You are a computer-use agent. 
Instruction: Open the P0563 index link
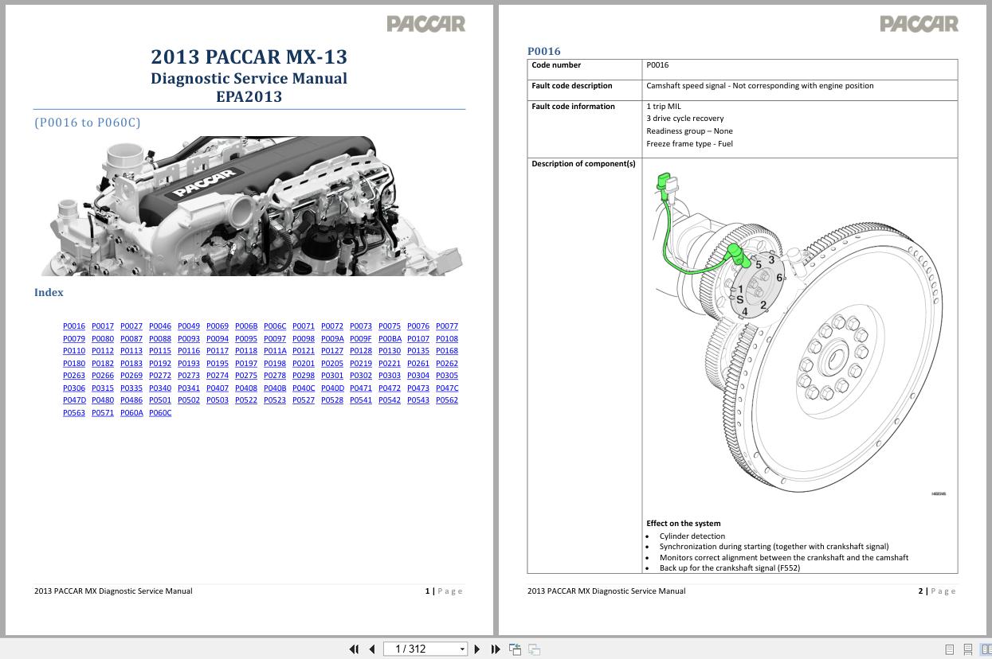click(x=74, y=413)
